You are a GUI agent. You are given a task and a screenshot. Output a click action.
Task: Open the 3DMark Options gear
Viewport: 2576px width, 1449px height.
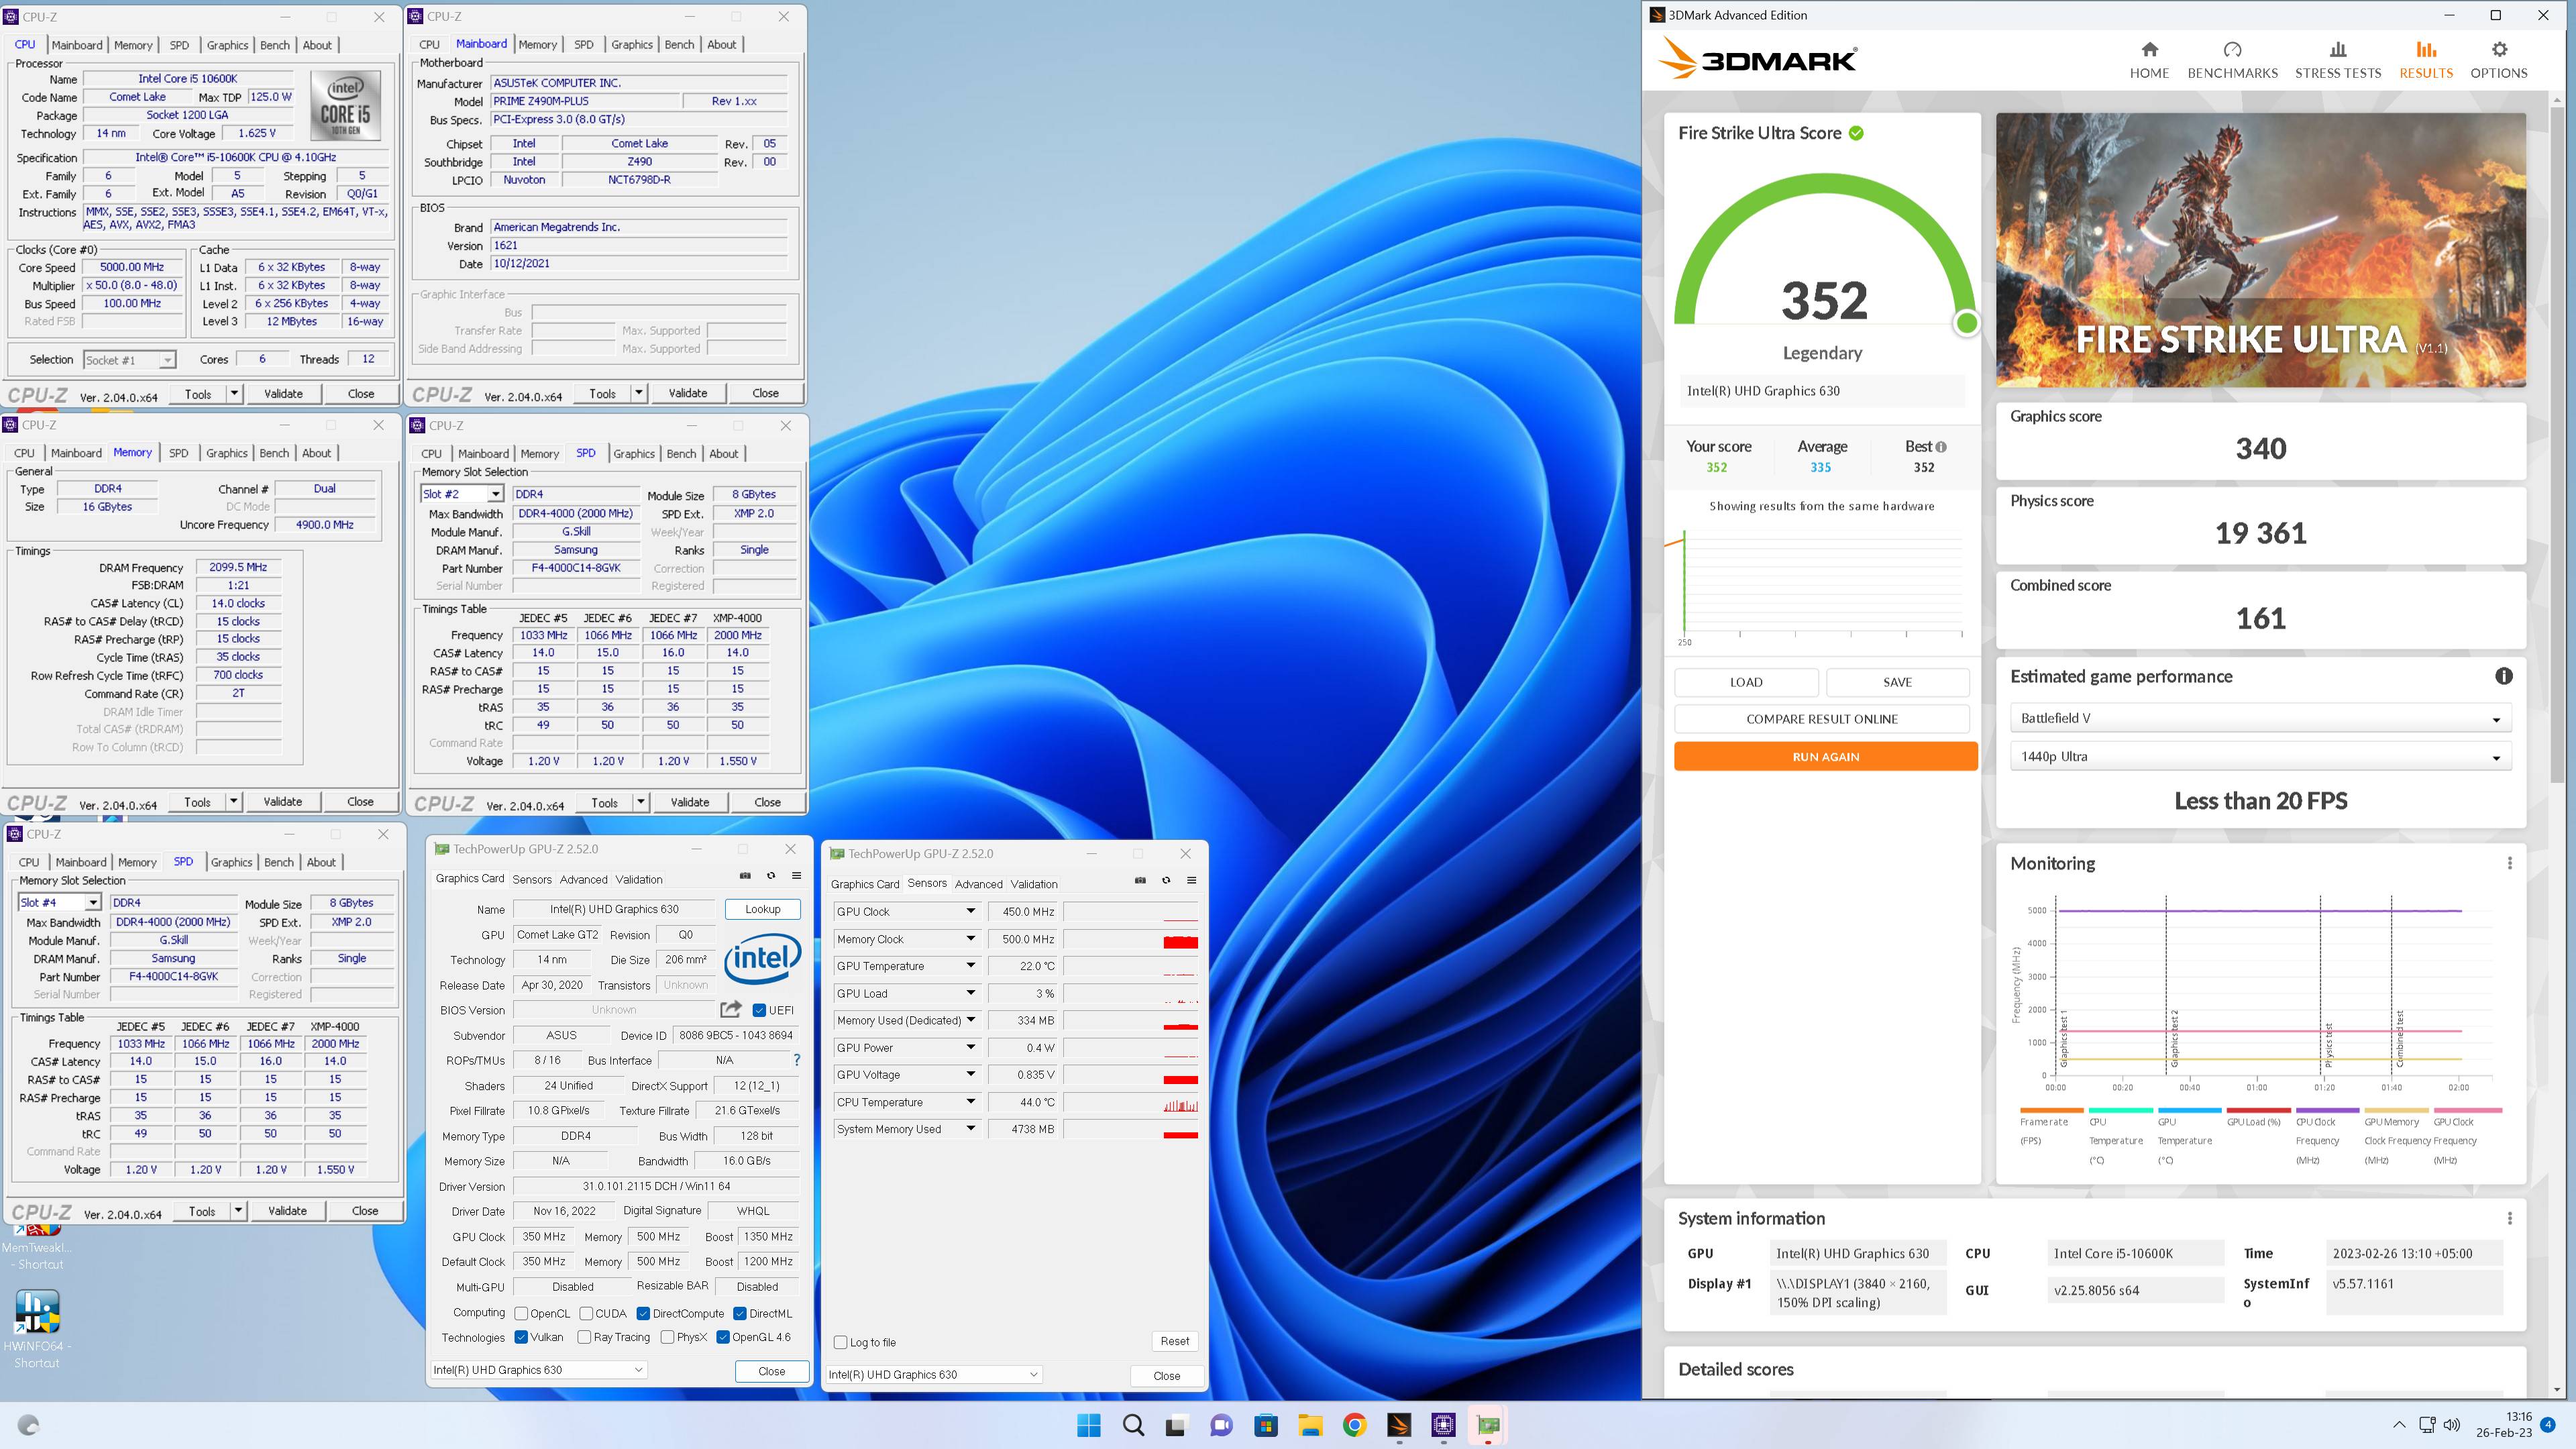pyautogui.click(x=2499, y=49)
